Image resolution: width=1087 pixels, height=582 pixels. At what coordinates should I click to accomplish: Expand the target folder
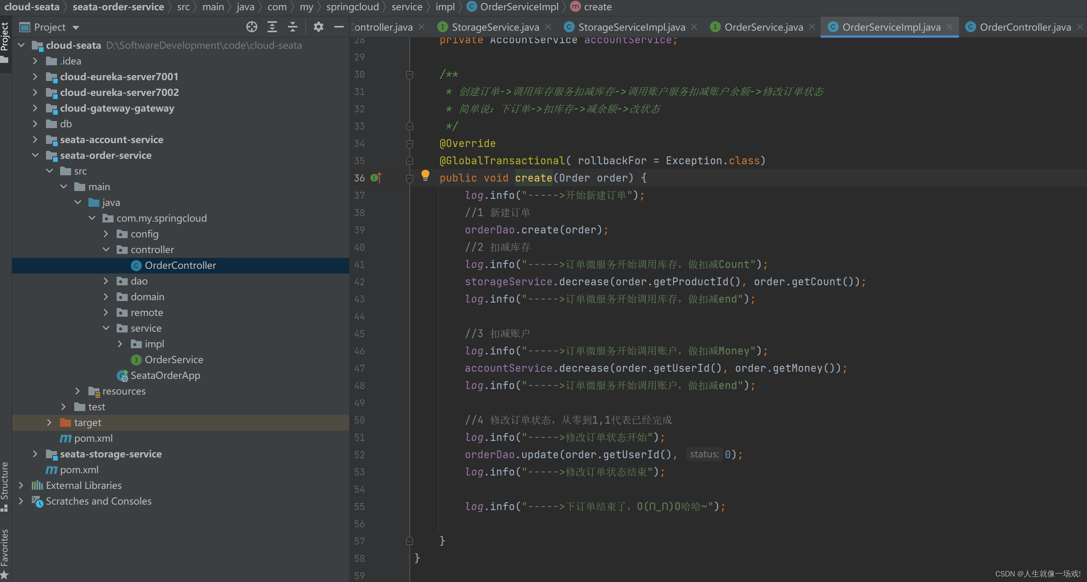(50, 422)
